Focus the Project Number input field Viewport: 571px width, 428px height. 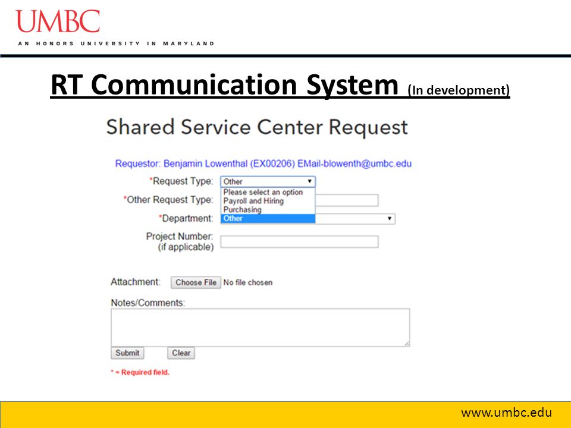click(299, 242)
